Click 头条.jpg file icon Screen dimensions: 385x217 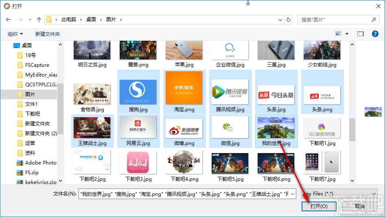pyautogui.click(x=276, y=95)
